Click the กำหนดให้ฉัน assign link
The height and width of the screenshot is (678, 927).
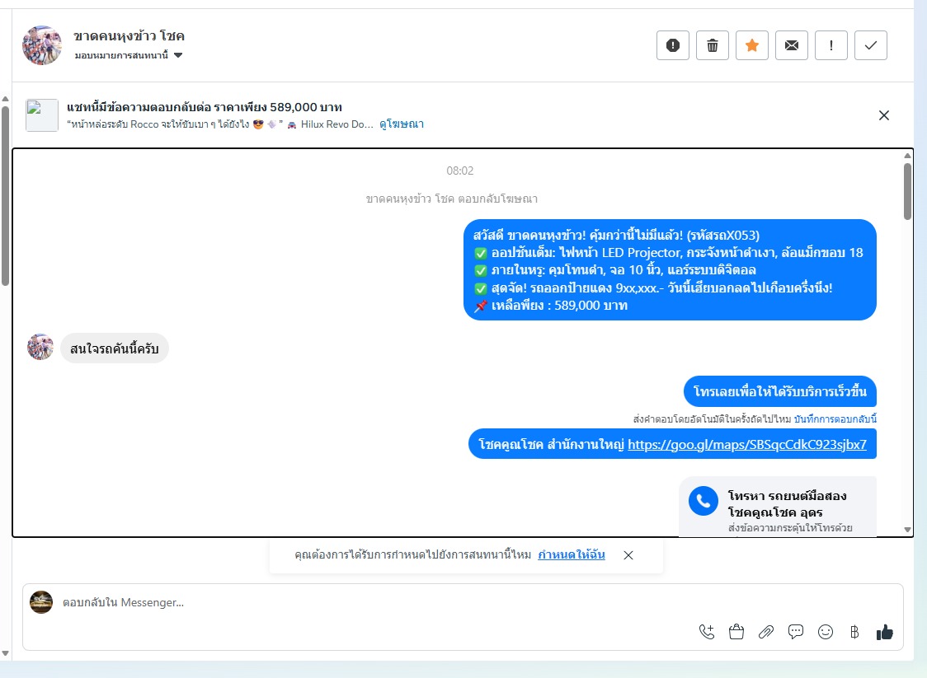point(571,554)
